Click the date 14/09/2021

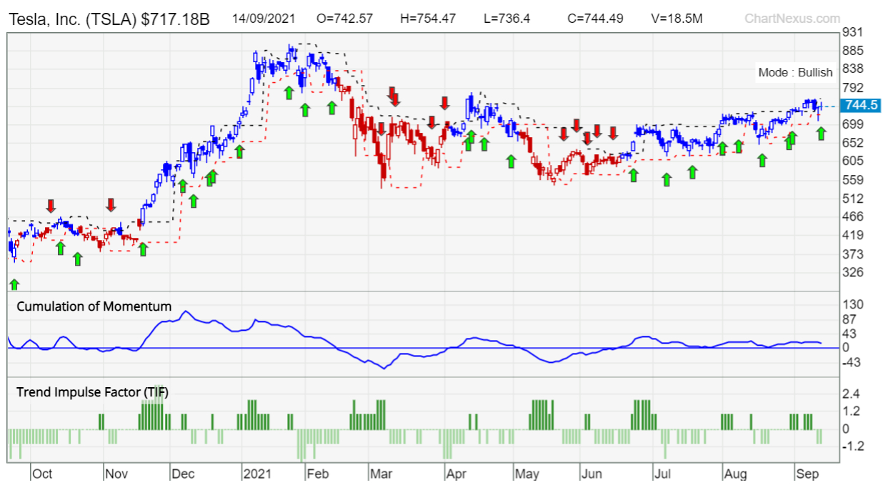coord(263,19)
